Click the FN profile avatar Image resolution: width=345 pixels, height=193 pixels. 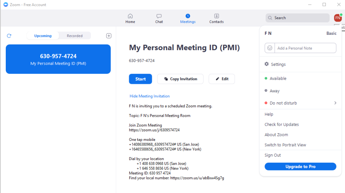(338, 18)
